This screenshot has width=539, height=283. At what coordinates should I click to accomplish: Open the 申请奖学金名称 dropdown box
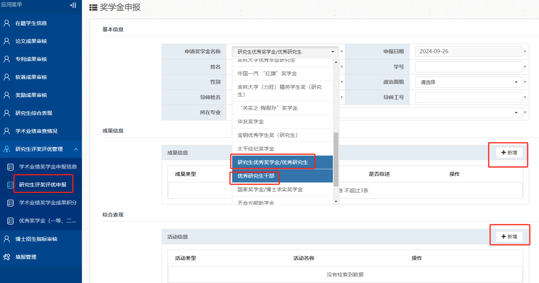pyautogui.click(x=285, y=52)
